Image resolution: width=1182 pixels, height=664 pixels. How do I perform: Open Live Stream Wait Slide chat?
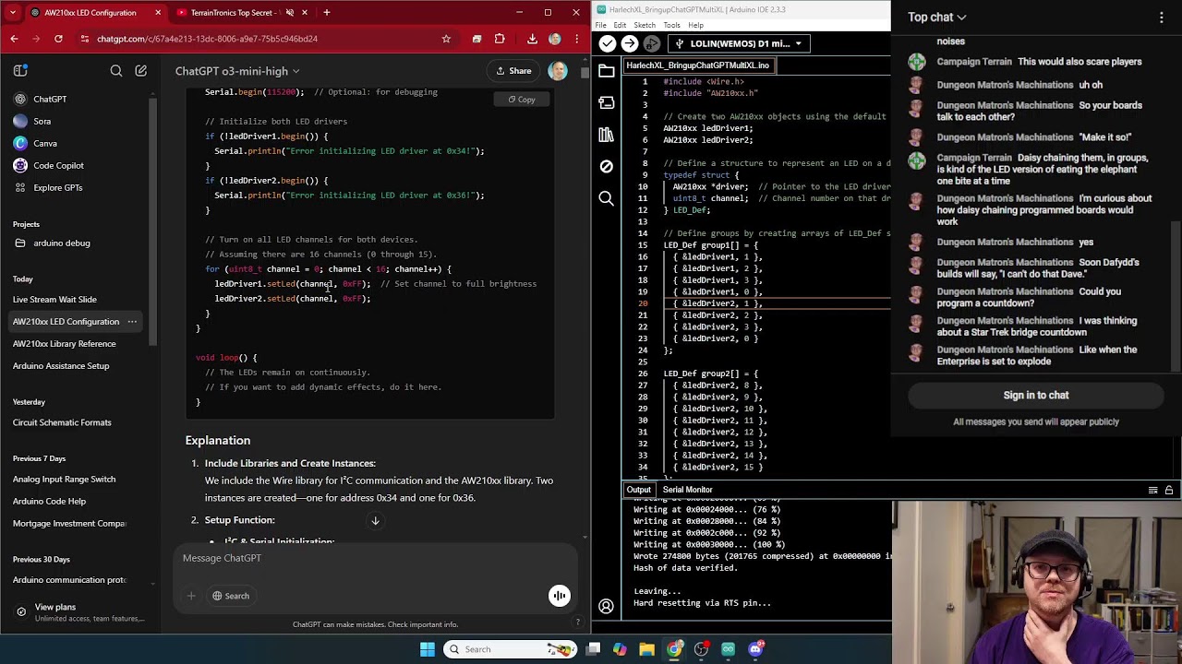click(x=54, y=299)
